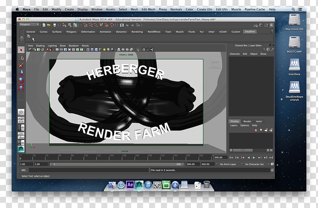Activate the Select tool in the toolbox
318x208 pixels.
[21, 50]
